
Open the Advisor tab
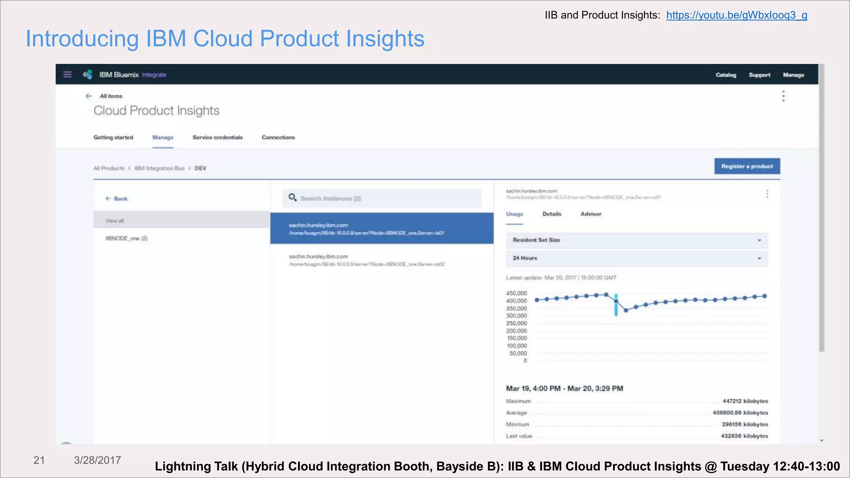pyautogui.click(x=591, y=214)
